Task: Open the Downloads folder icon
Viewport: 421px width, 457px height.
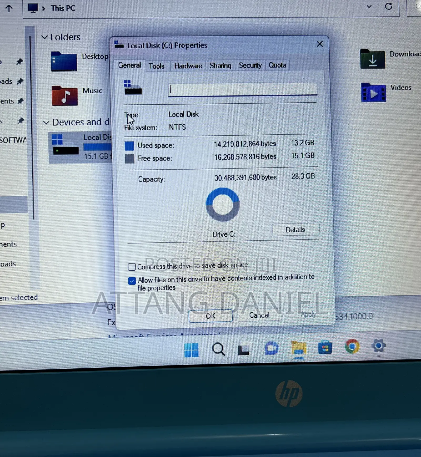Action: pyautogui.click(x=373, y=59)
